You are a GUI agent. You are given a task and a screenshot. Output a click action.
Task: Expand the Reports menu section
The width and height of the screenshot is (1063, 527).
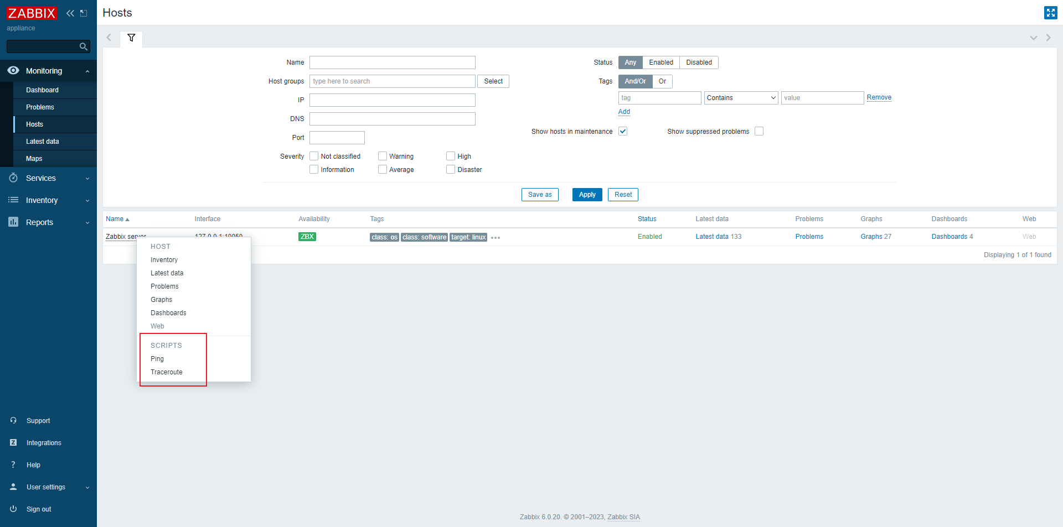tap(87, 223)
